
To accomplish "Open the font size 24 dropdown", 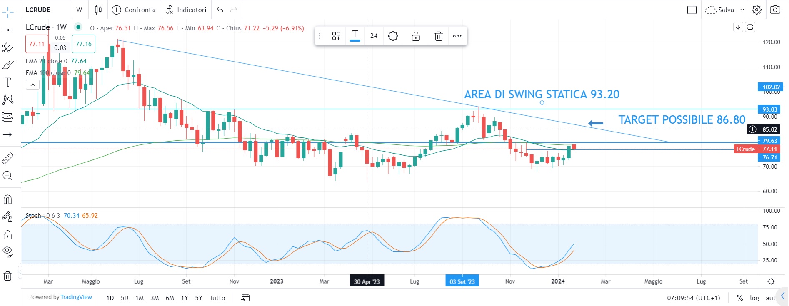I will (x=374, y=36).
